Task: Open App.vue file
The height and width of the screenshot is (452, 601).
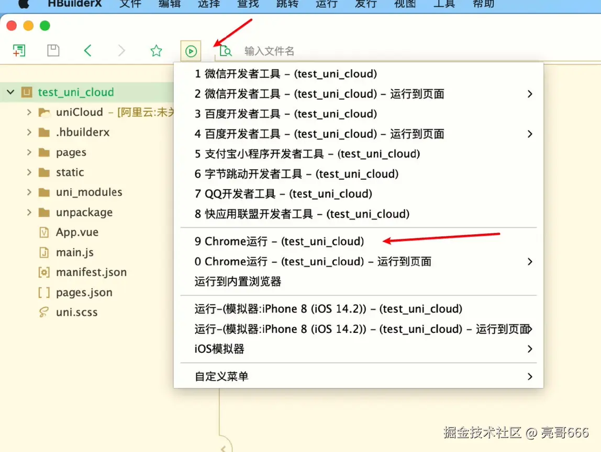Action: (77, 233)
